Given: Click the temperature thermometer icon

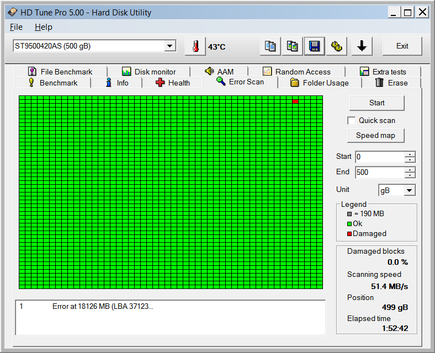Looking at the screenshot, I should 195,46.
